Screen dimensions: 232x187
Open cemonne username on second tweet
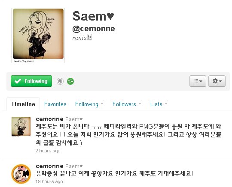(x=49, y=166)
